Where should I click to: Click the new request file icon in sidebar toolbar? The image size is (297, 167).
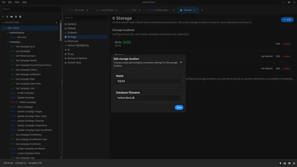tap(7, 17)
